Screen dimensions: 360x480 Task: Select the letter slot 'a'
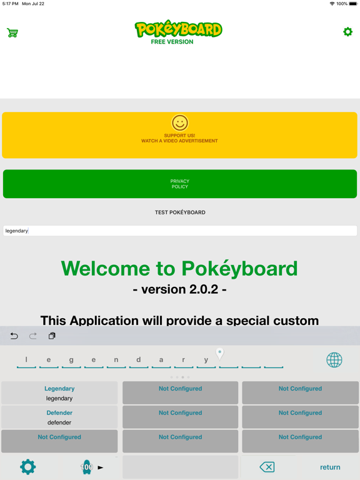(x=161, y=361)
